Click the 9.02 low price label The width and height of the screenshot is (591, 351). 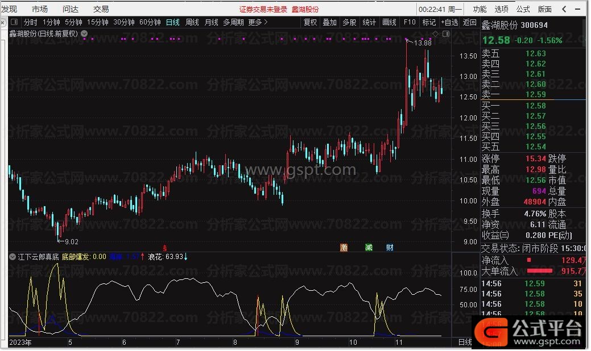tap(72, 242)
